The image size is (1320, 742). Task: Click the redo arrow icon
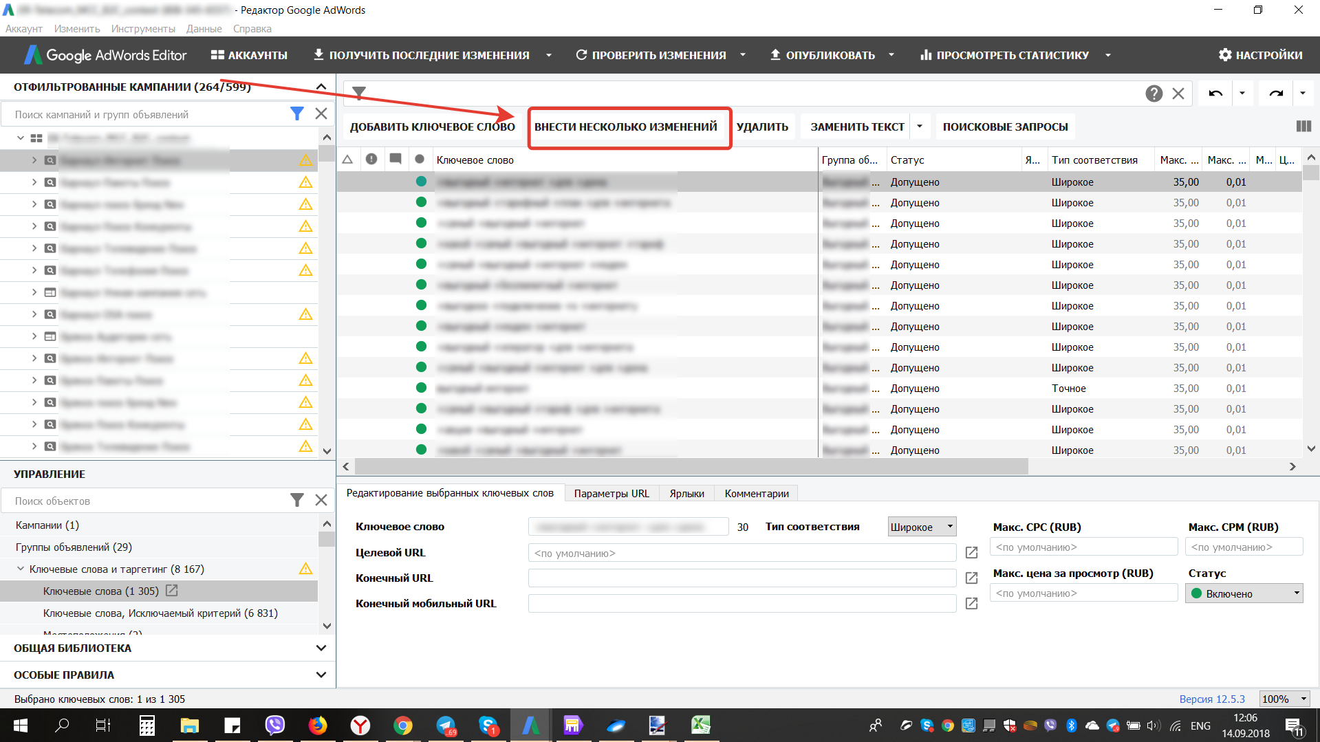1277,94
